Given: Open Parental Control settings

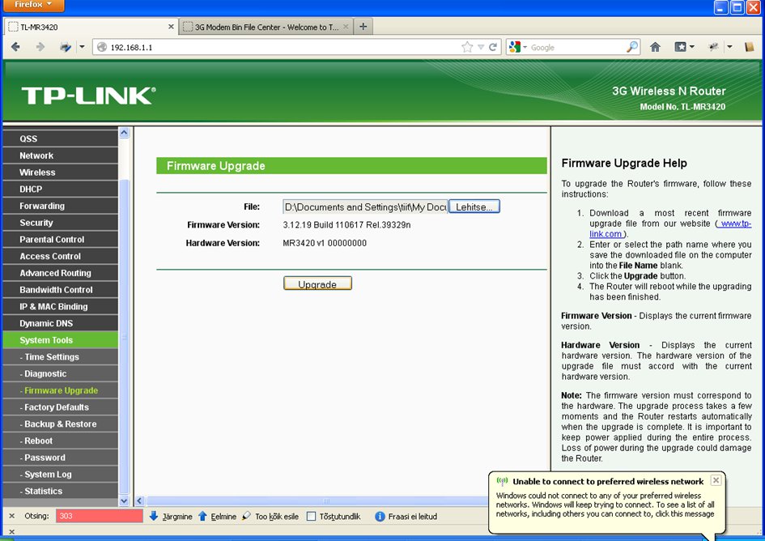Looking at the screenshot, I should click(x=61, y=239).
